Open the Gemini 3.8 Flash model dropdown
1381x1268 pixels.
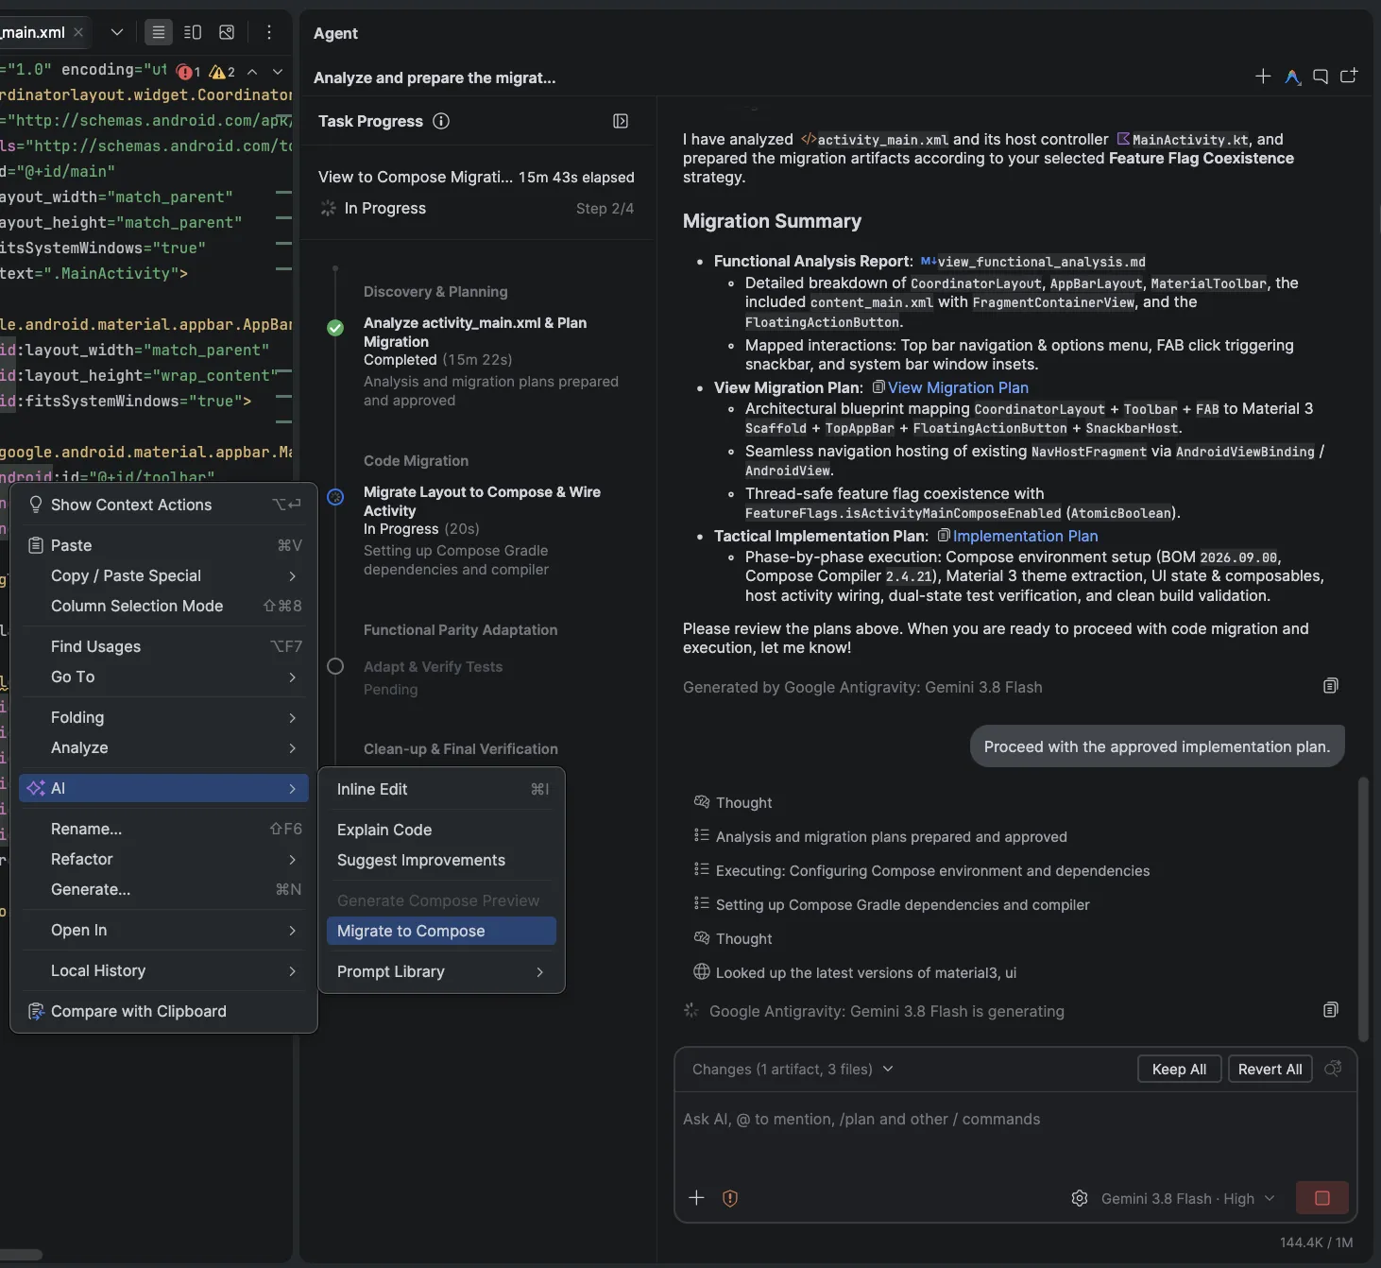(1187, 1198)
